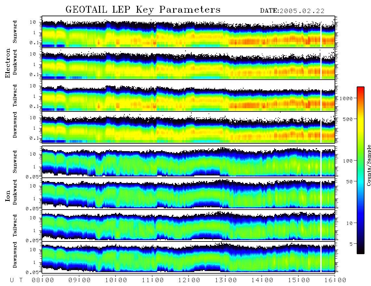Click the 08:00 time tick label
The width and height of the screenshot is (371, 286).
(x=43, y=280)
